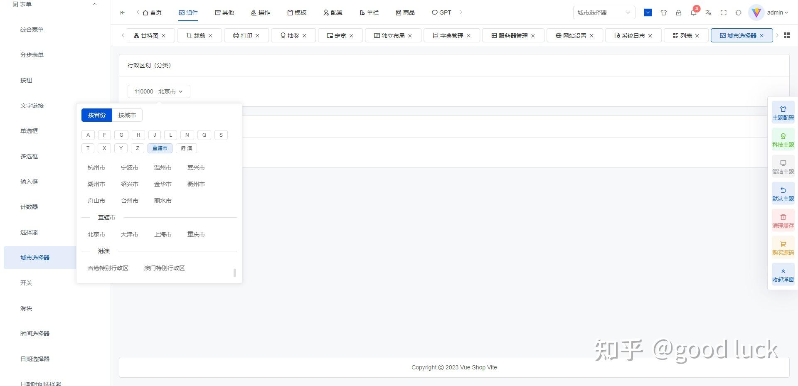Viewport: 798px width, 386px height.
Task: Restore 默认主题 from floating panel
Action: (783, 194)
